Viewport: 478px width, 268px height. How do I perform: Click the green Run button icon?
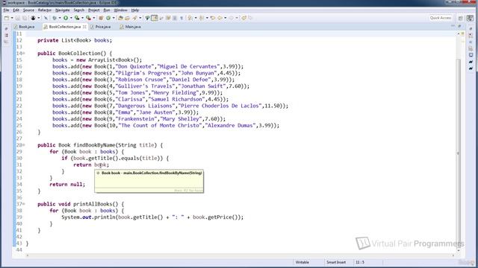(66, 18)
